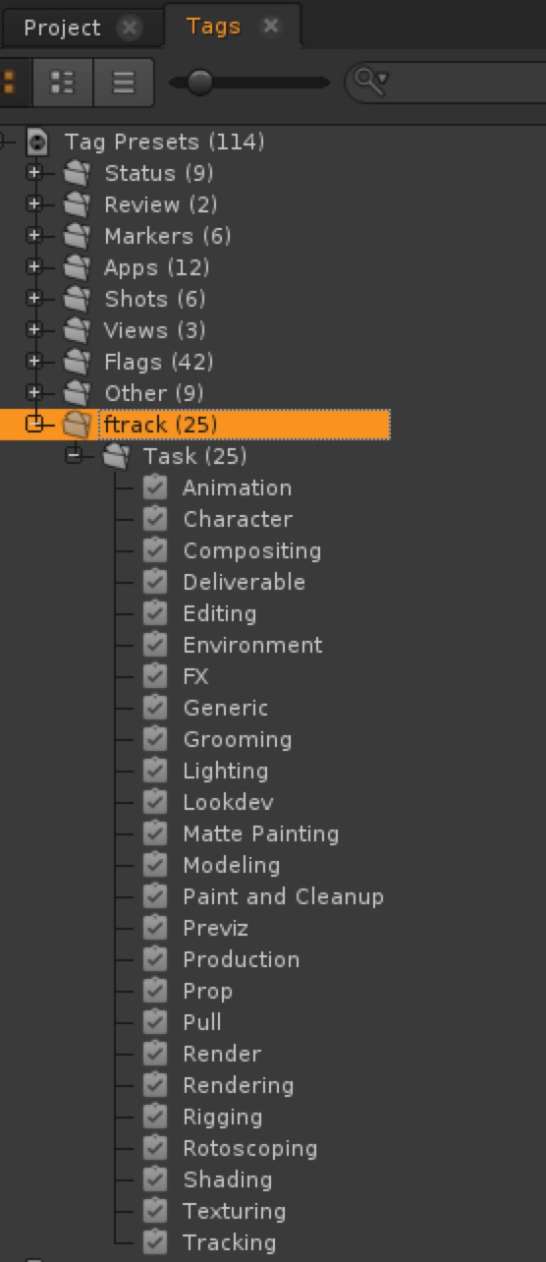546x1262 pixels.
Task: Collapse the ftrack folder
Action: (35, 425)
